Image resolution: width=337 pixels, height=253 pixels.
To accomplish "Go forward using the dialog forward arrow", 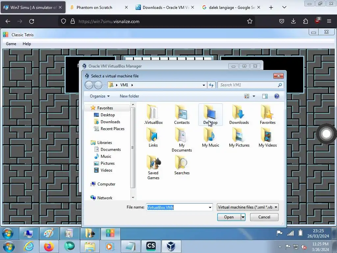I will [x=98, y=85].
